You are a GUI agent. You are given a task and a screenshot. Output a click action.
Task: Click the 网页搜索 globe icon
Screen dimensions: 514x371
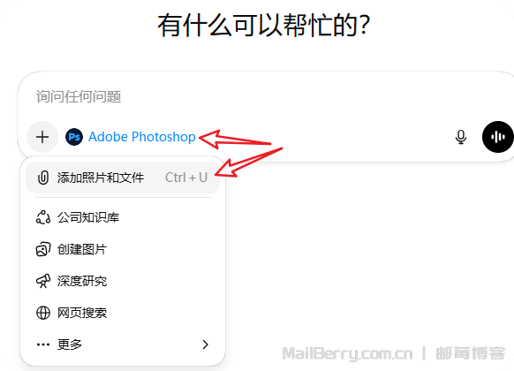click(43, 313)
